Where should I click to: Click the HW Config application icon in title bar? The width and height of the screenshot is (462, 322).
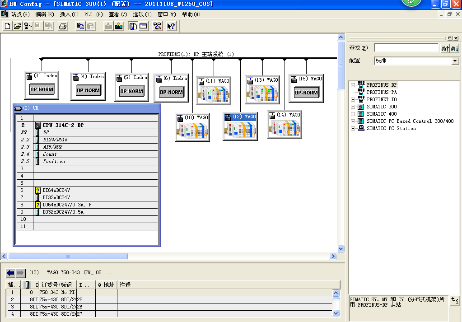pyautogui.click(x=4, y=4)
